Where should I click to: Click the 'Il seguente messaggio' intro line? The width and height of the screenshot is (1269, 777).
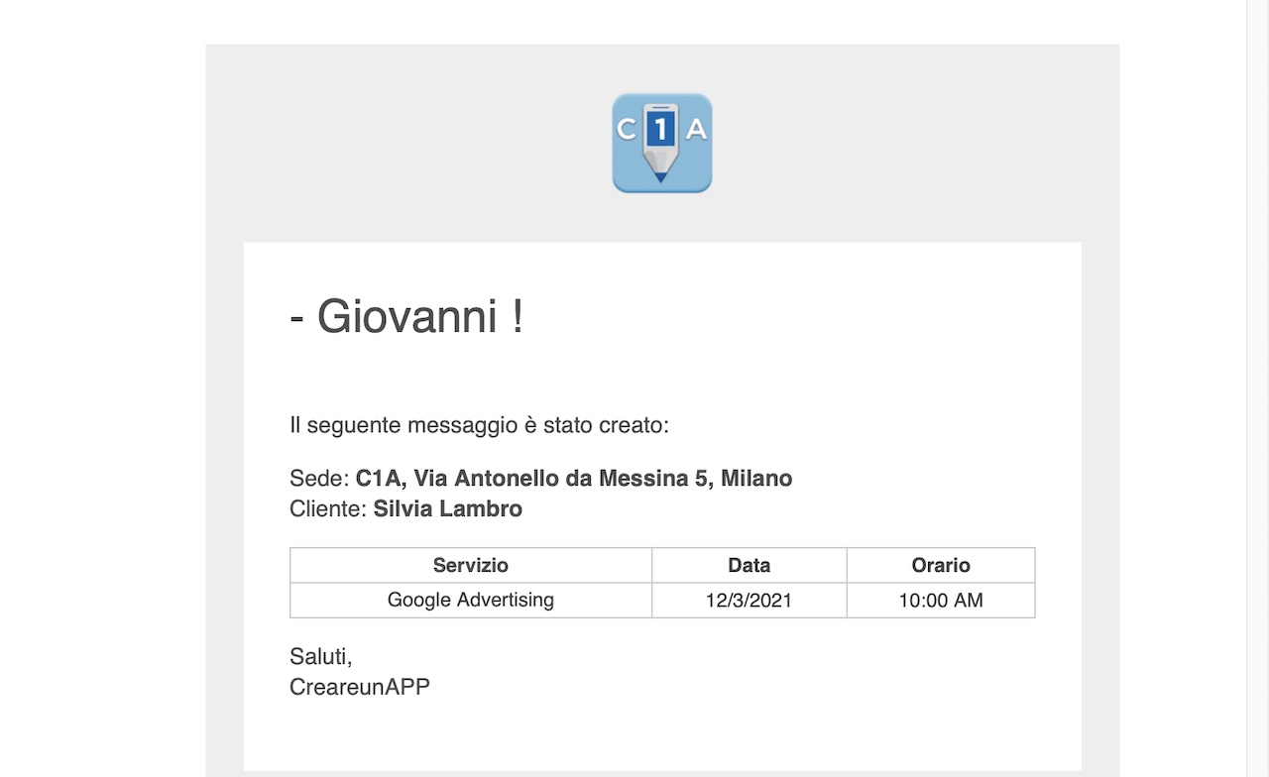(x=479, y=425)
